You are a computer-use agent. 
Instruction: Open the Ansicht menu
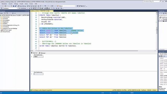coord(10,4)
